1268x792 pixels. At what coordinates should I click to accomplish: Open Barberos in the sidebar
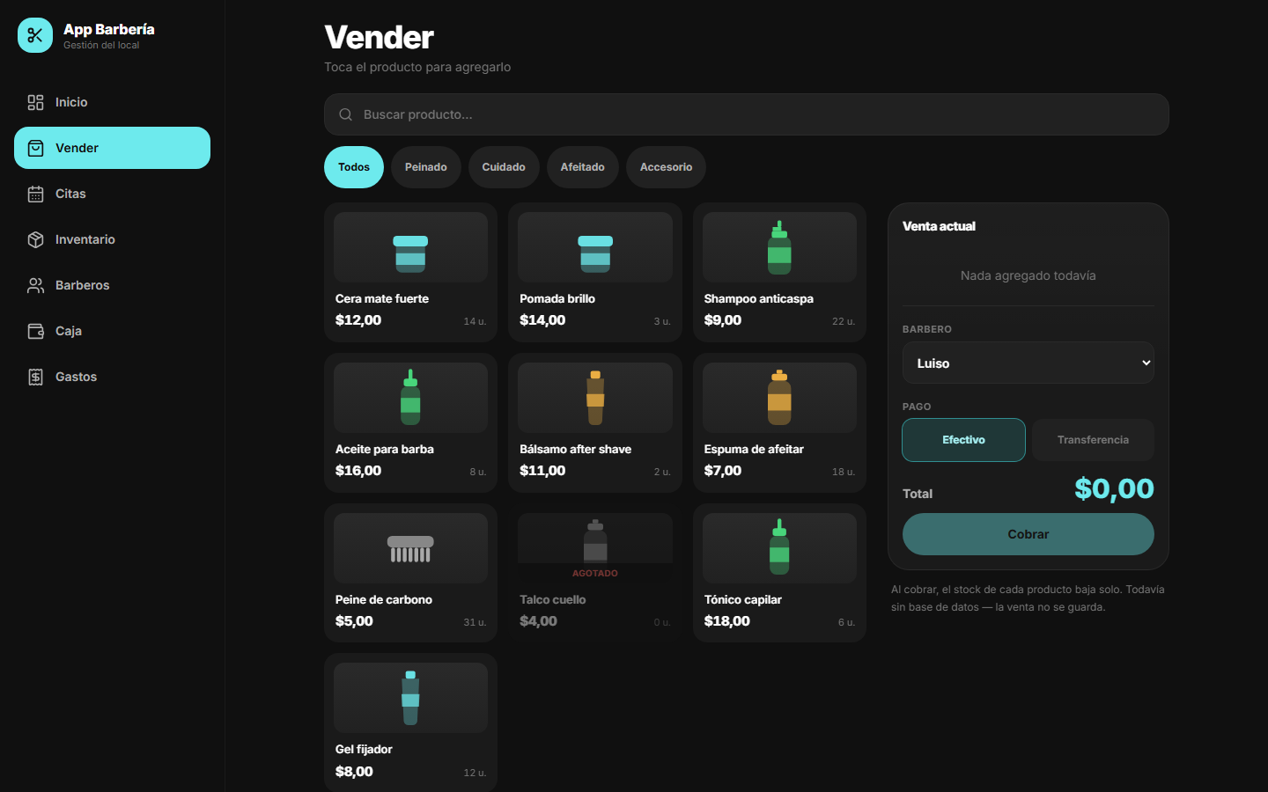(x=112, y=285)
